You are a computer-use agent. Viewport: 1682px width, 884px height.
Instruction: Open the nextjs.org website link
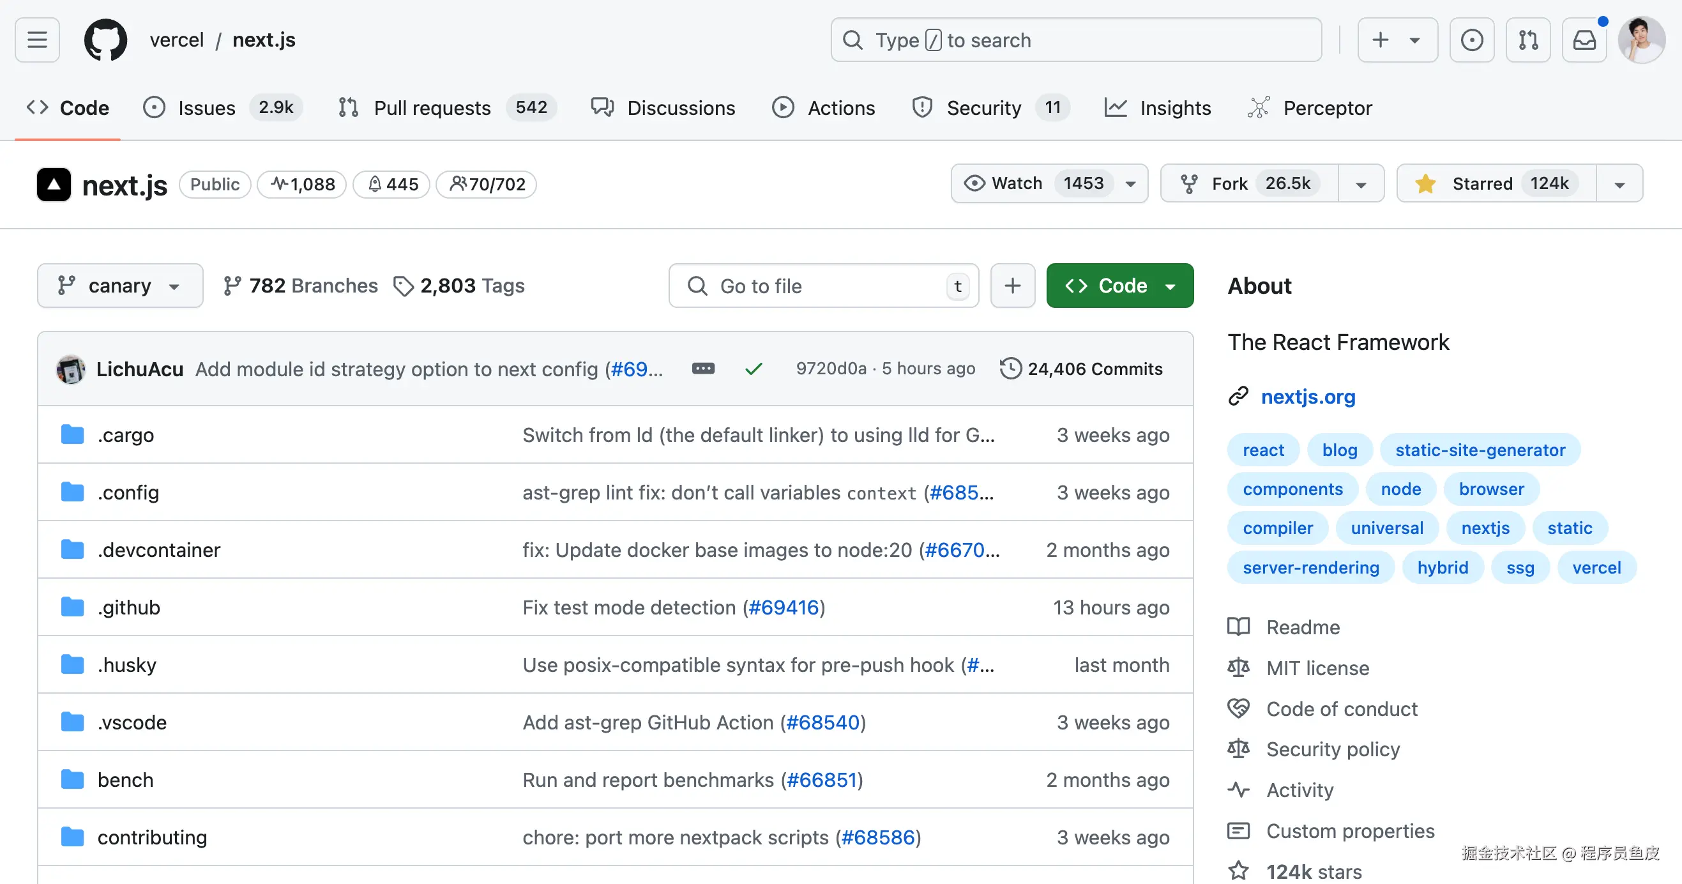click(x=1307, y=396)
